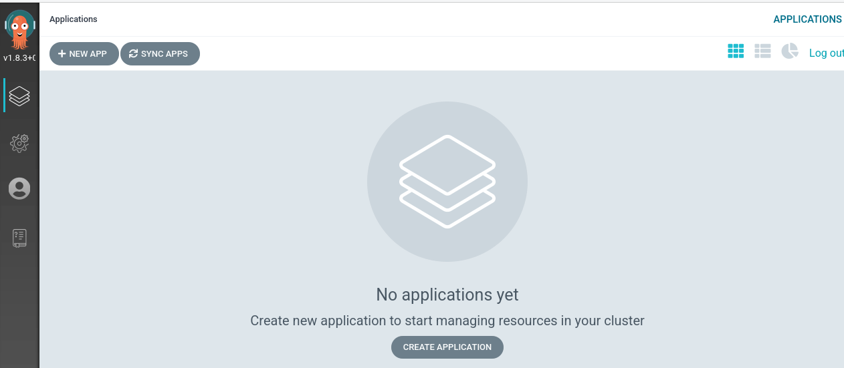
Task: Open User Info avatar icon in sidebar
Action: tap(19, 188)
